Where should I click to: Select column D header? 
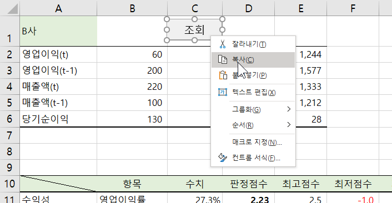(x=248, y=8)
